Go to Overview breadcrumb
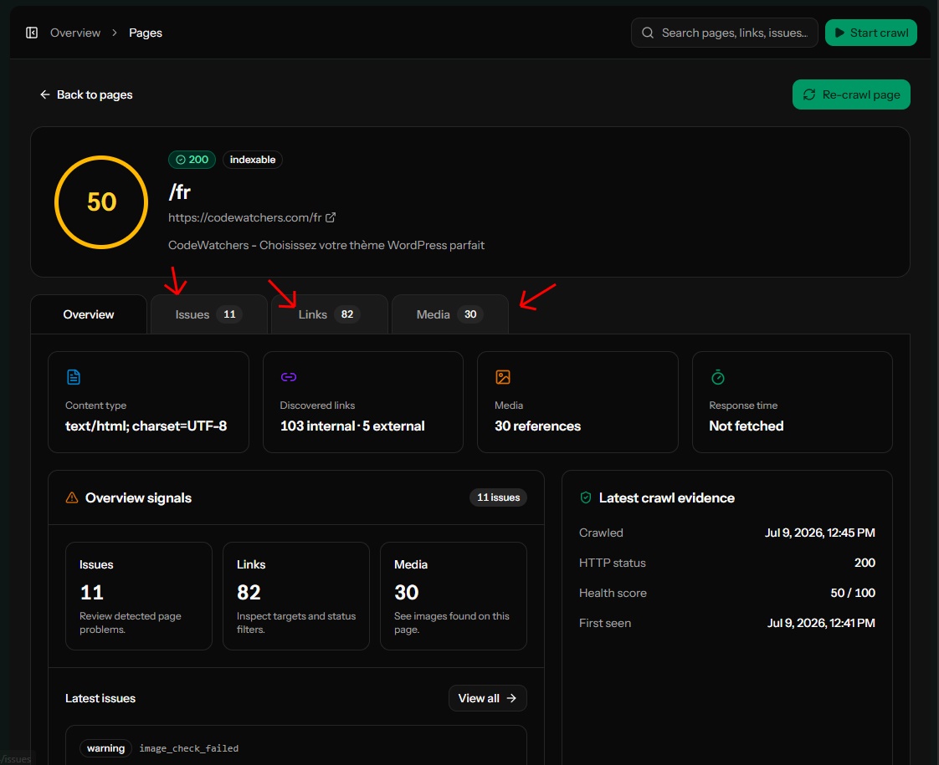 pyautogui.click(x=75, y=33)
